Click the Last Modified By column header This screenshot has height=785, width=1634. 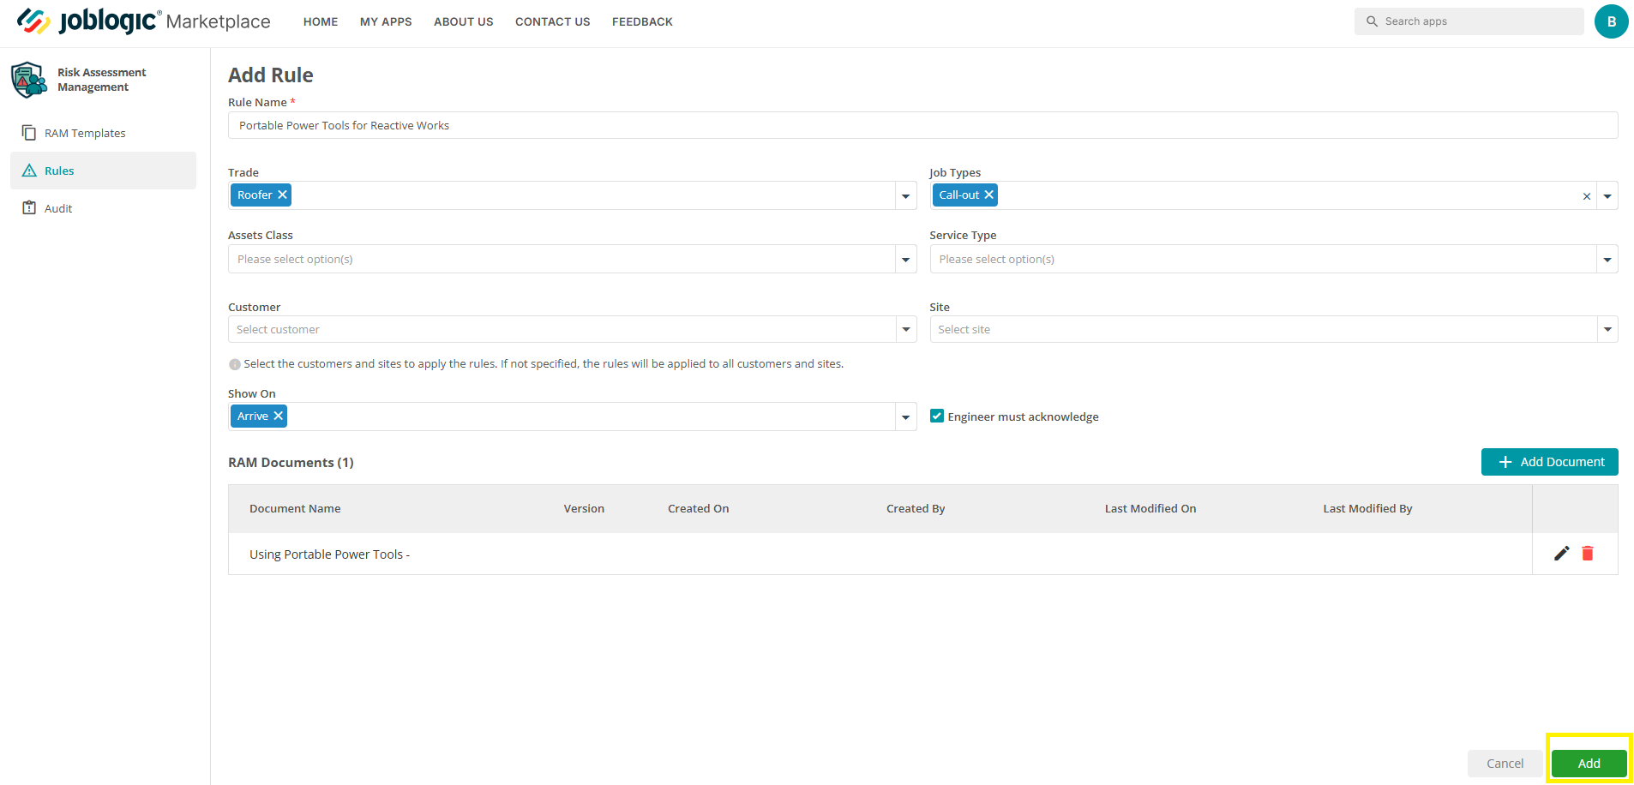pyautogui.click(x=1367, y=509)
